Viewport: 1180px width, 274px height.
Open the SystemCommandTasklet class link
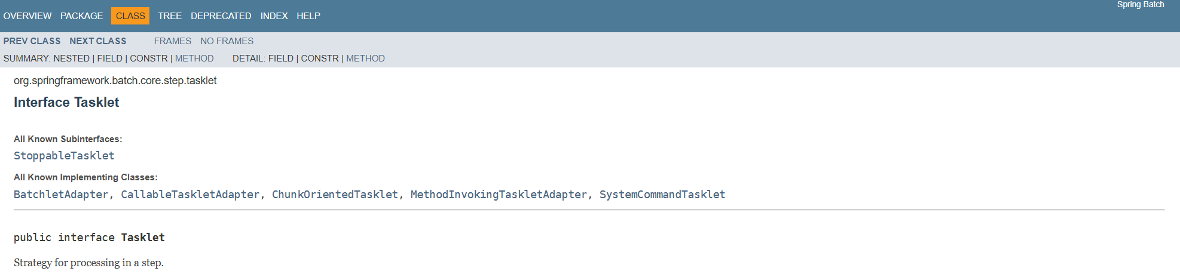point(662,195)
